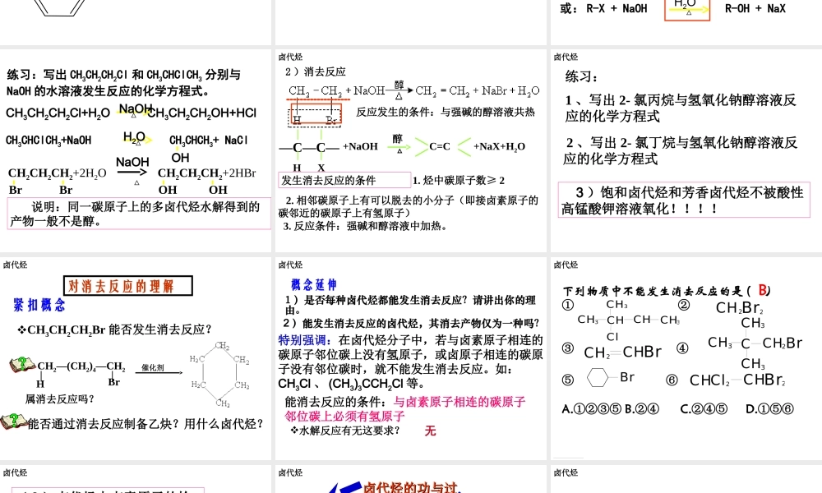Image resolution: width=822 pixels, height=493 pixels.
Task: Open the slide with the CH3CH2CH2Cl hydrolysis exercise
Action: (136, 150)
